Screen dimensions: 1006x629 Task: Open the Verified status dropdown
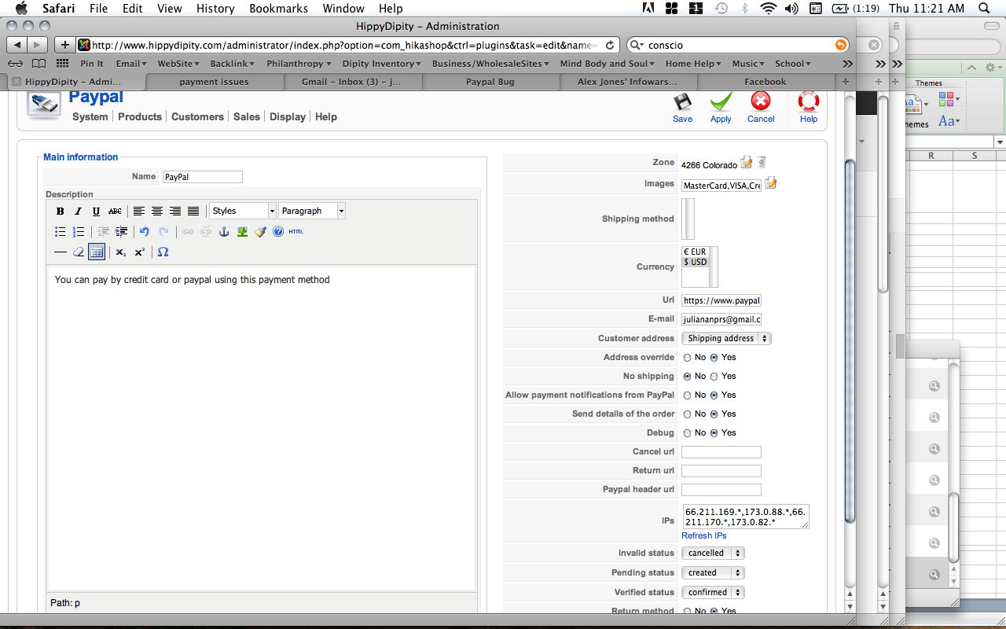[x=713, y=593]
